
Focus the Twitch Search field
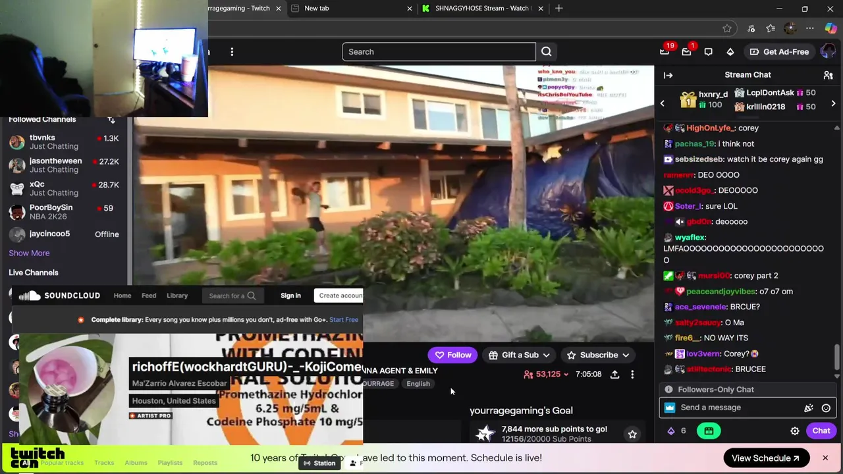click(439, 51)
